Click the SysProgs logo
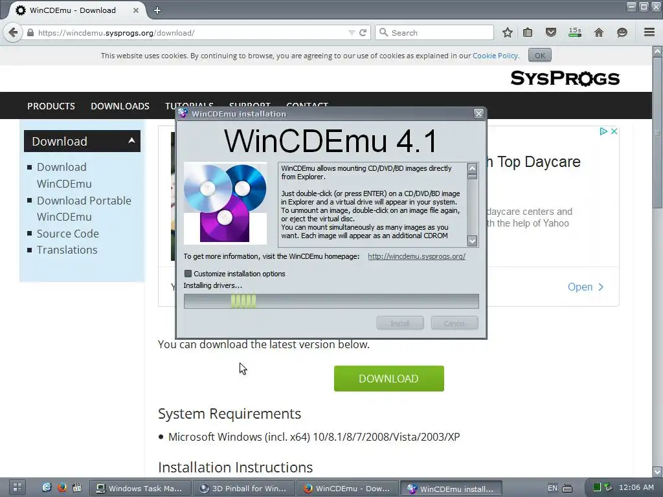Viewport: 663px width, 497px height. (x=565, y=78)
